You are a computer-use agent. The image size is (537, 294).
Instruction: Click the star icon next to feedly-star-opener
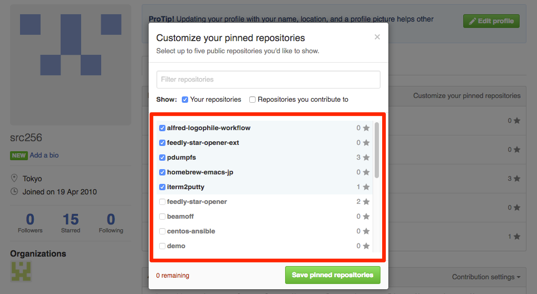366,202
